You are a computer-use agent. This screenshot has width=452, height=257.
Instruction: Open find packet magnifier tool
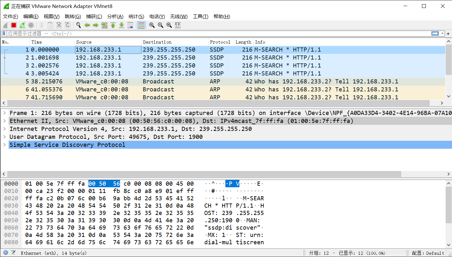(79, 25)
